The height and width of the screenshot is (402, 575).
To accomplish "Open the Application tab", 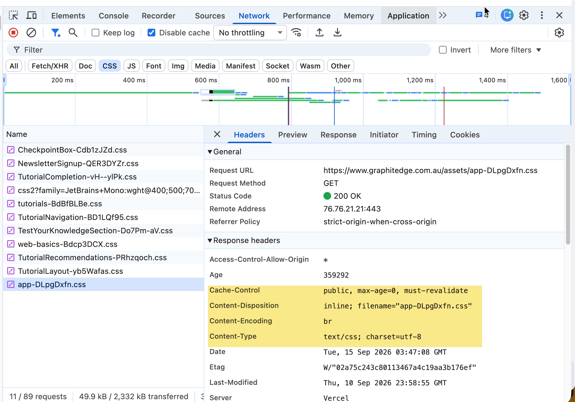I will click(x=408, y=16).
